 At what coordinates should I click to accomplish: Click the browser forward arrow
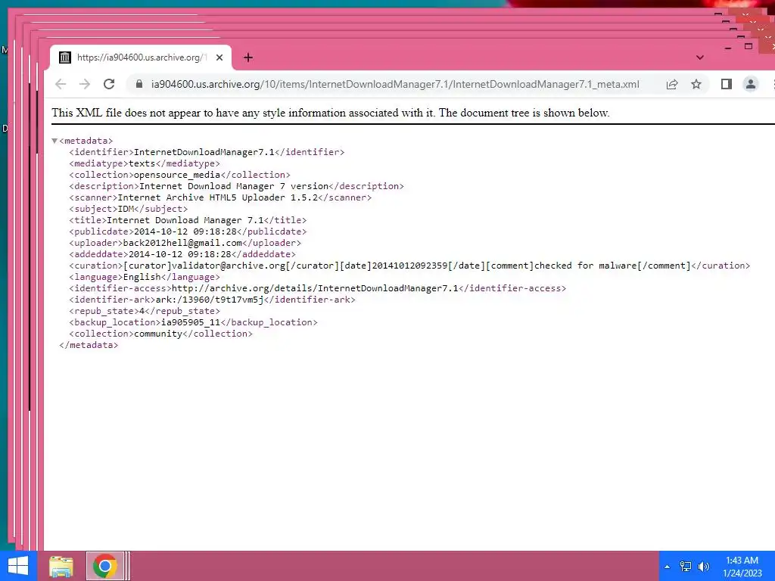click(85, 85)
